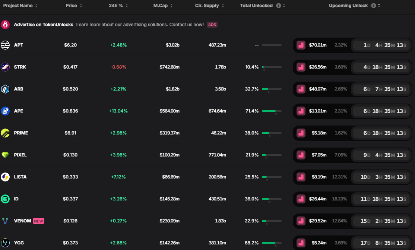Click STRK total unlocked progress bar
Screen dimensions: 415x250
pos(272,67)
